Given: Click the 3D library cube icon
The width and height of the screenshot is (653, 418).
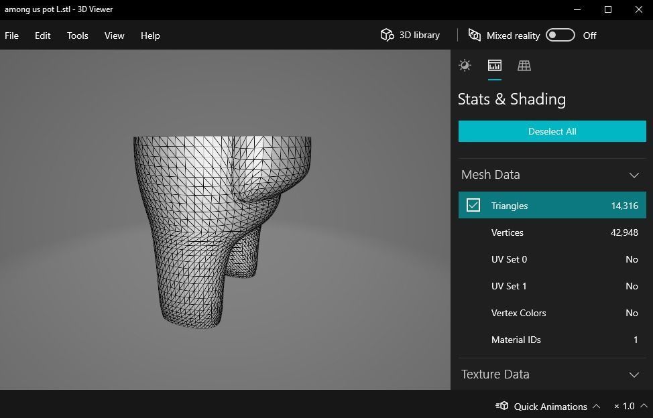Looking at the screenshot, I should [x=387, y=35].
